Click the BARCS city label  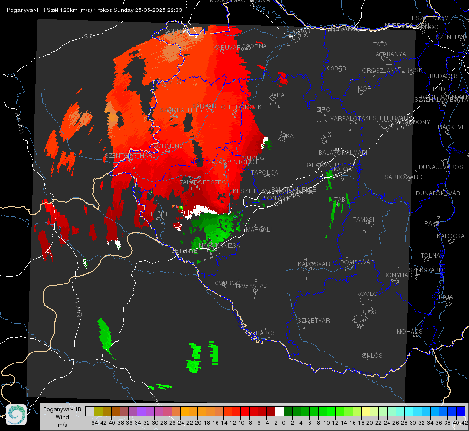(265, 333)
